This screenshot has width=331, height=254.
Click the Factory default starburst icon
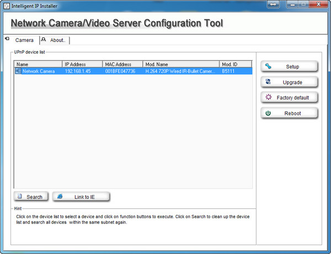coord(269,98)
